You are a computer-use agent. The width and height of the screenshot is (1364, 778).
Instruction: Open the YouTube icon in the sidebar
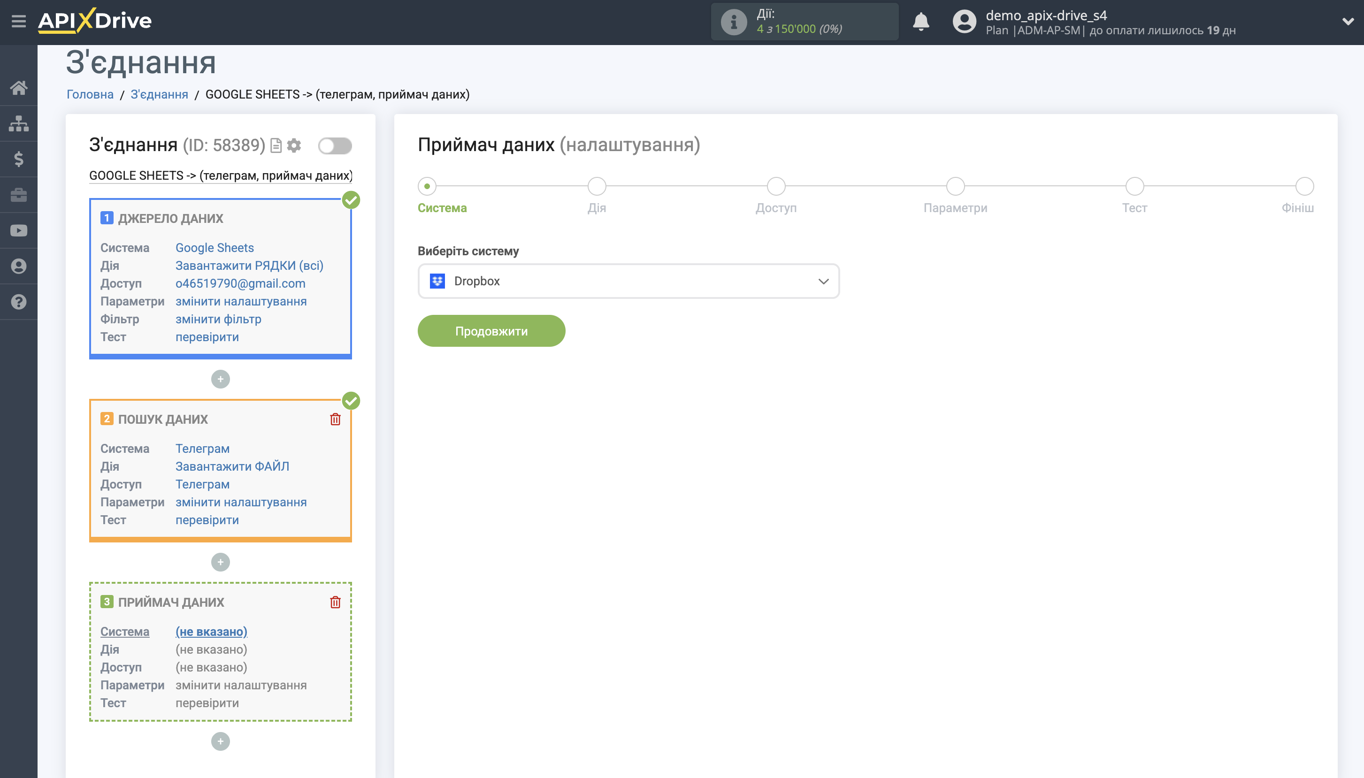click(x=19, y=230)
